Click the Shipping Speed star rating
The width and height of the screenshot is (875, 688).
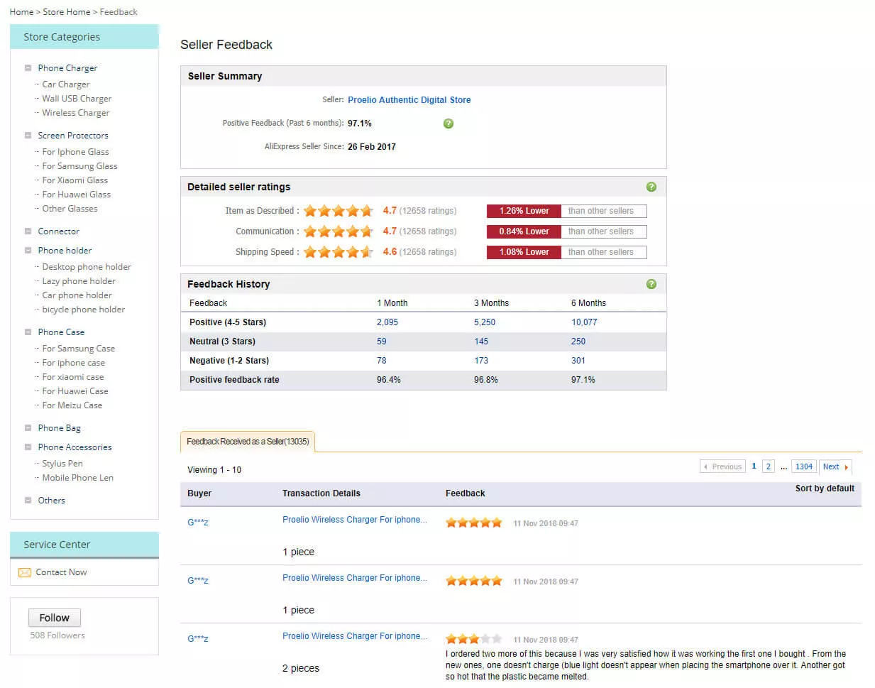(x=339, y=252)
